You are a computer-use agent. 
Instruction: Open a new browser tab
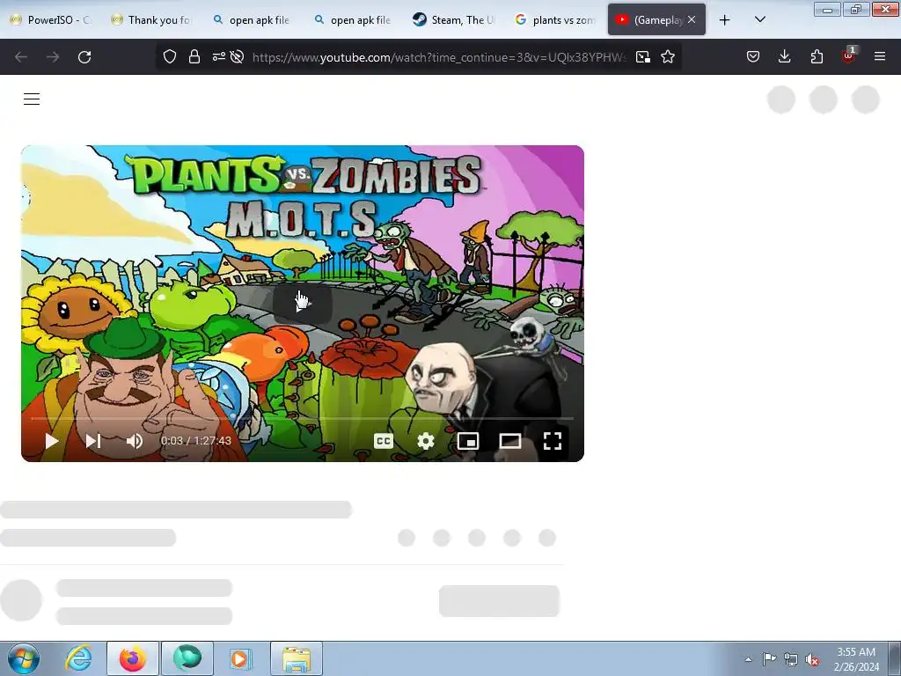(725, 19)
